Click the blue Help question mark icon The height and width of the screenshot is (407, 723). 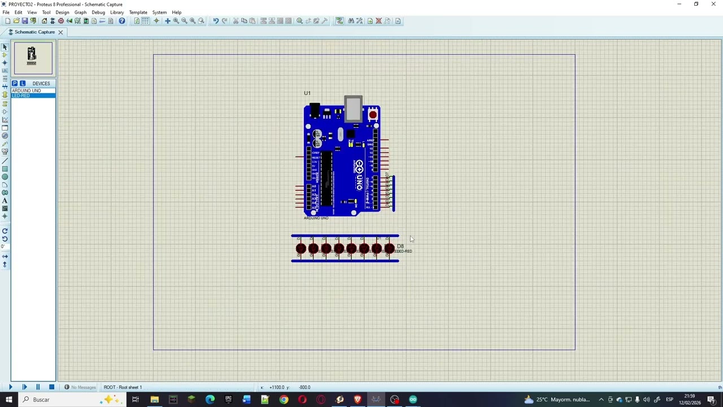[x=122, y=21]
